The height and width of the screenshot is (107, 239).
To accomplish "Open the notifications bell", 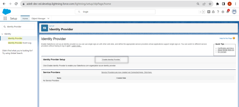I will click(228, 12).
